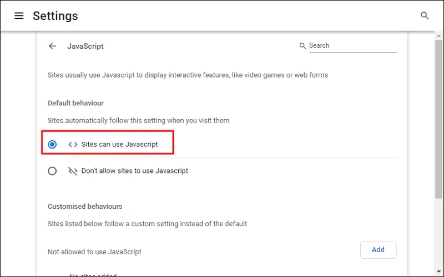Image resolution: width=444 pixels, height=277 pixels.
Task: Click the scrollbar up arrow
Action: coord(438,36)
